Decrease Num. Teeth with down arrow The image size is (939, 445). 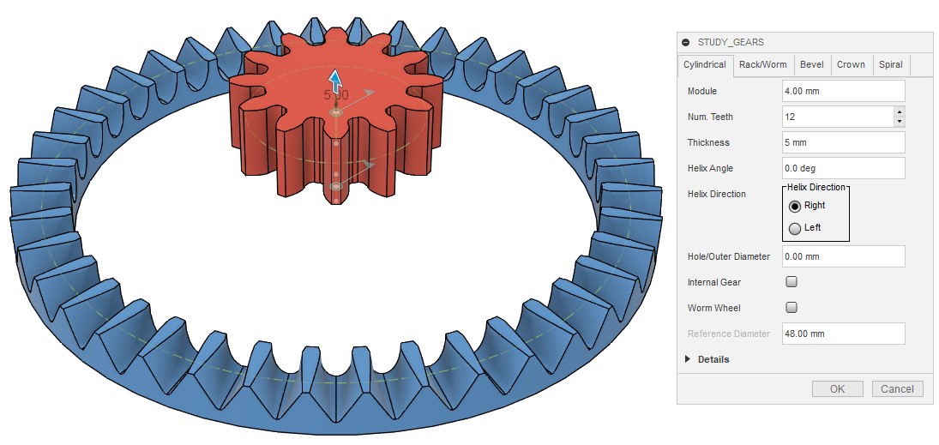tap(899, 122)
